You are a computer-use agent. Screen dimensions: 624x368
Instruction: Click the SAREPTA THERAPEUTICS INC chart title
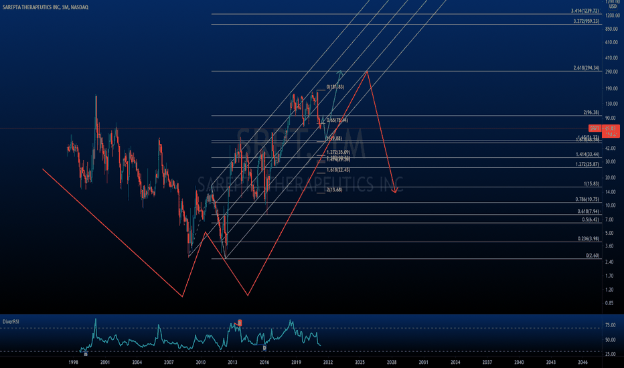pyautogui.click(x=46, y=7)
